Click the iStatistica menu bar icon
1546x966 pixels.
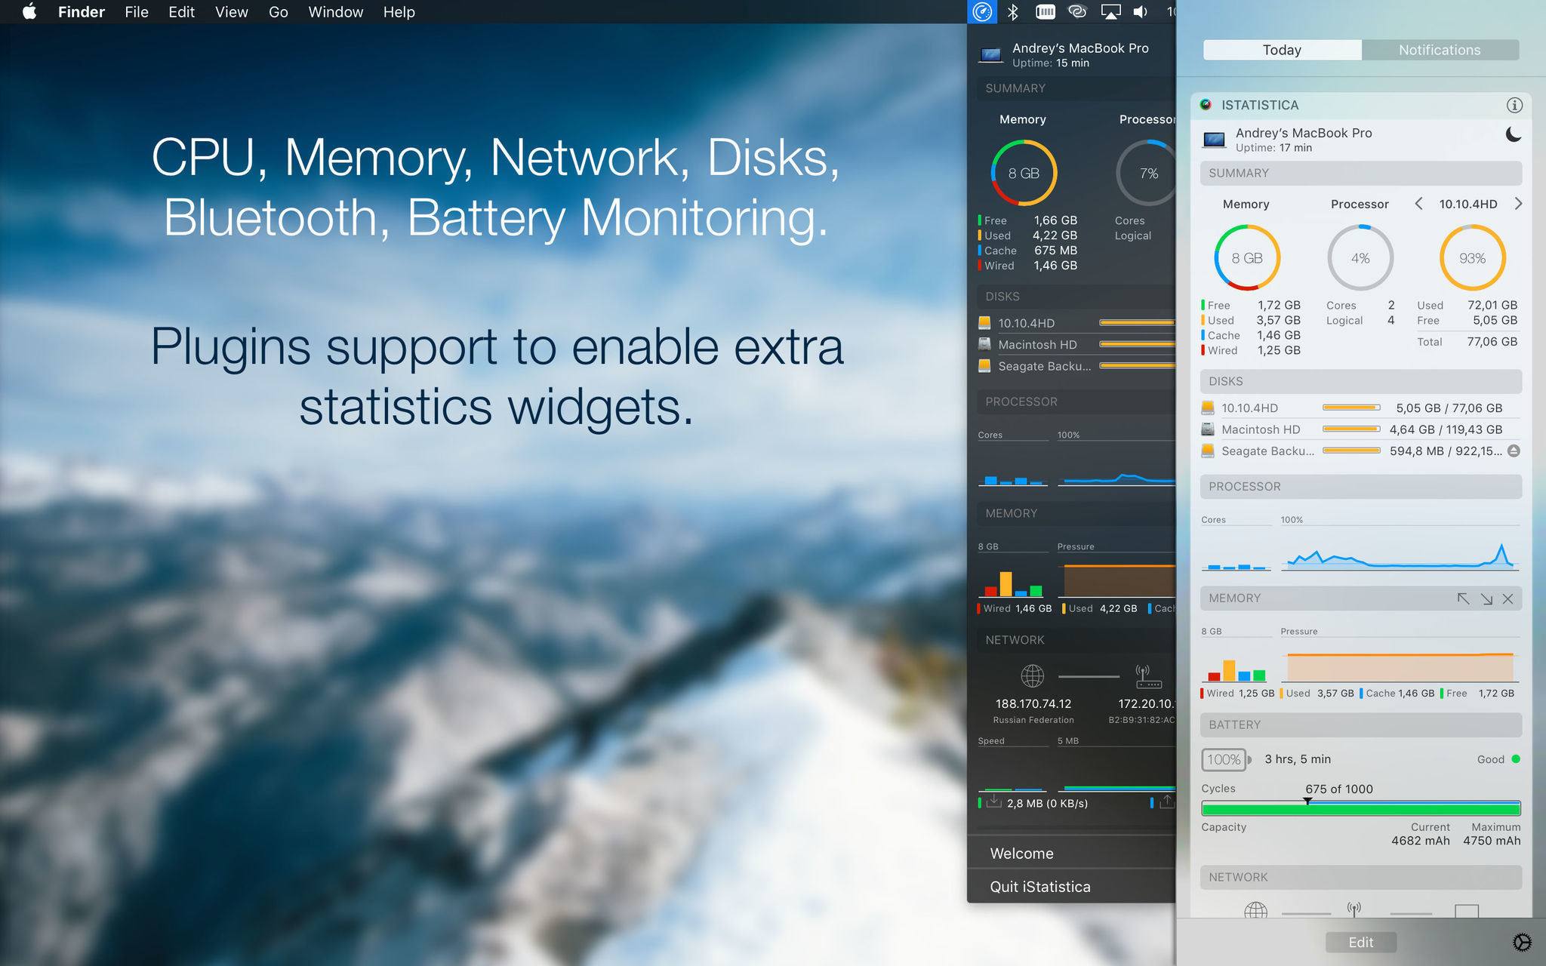(x=982, y=11)
